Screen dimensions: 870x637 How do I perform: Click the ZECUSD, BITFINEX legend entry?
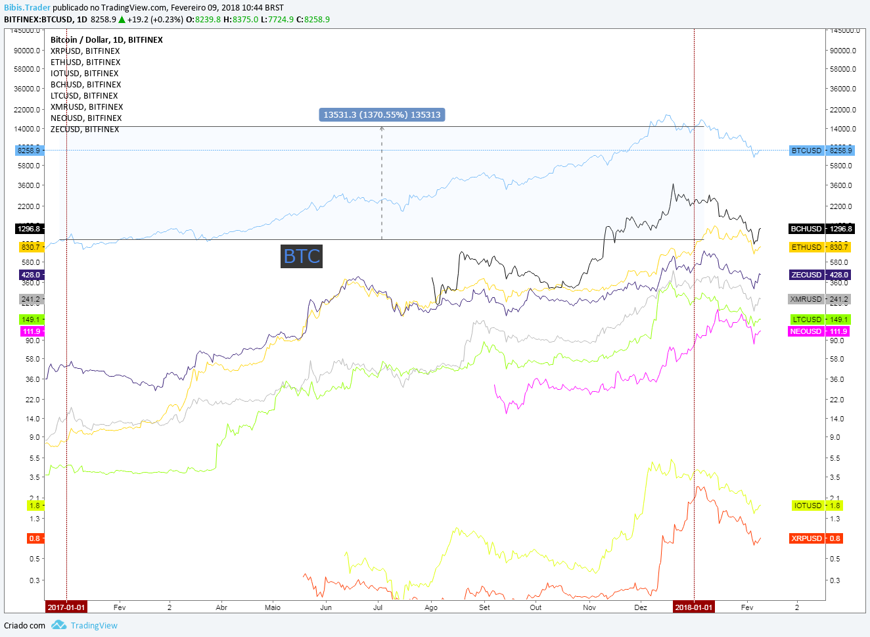(x=85, y=130)
